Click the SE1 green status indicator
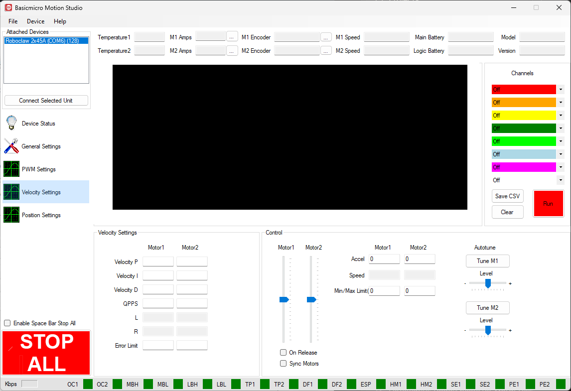Image resolution: width=571 pixels, height=391 pixels. pyautogui.click(x=470, y=384)
